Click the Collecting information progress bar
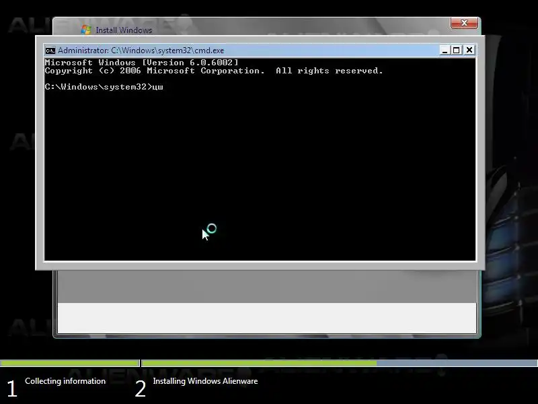 click(x=70, y=363)
